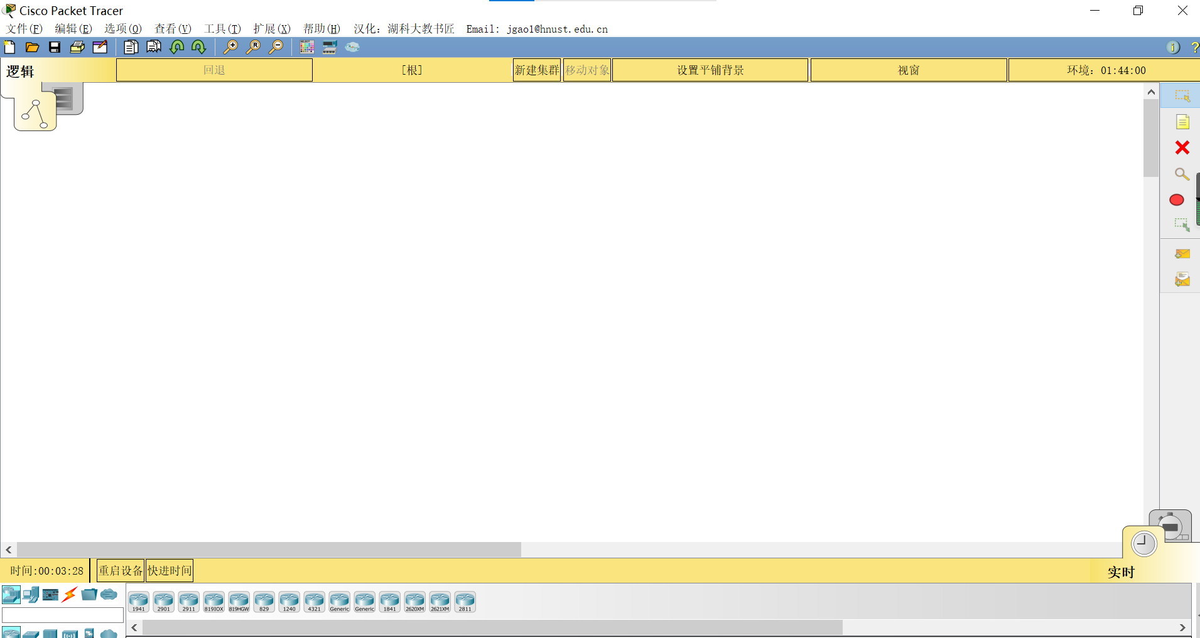This screenshot has height=638, width=1200.
Task: Open environment time 环境: 01:44:00
Action: (1106, 70)
